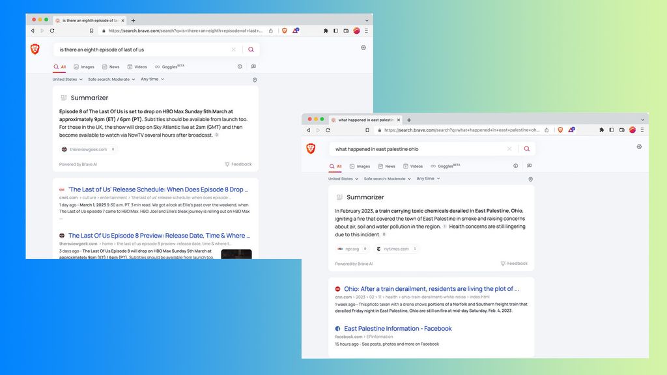Image resolution: width=667 pixels, height=375 pixels.
Task: Open the Safe search: Moderate dropdown
Action: click(386, 178)
